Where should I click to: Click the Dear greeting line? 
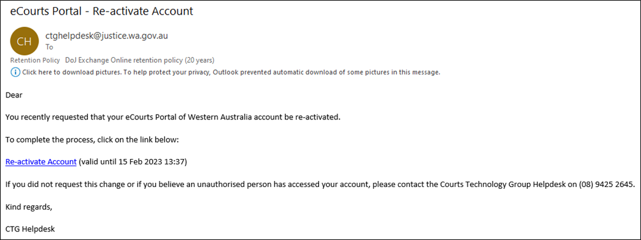[x=13, y=96]
